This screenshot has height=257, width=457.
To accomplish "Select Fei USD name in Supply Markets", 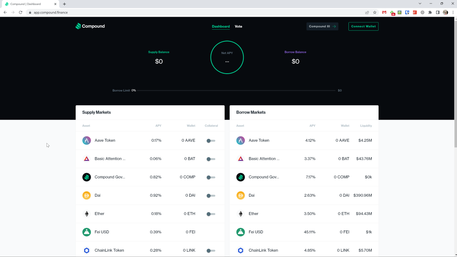I will [102, 232].
